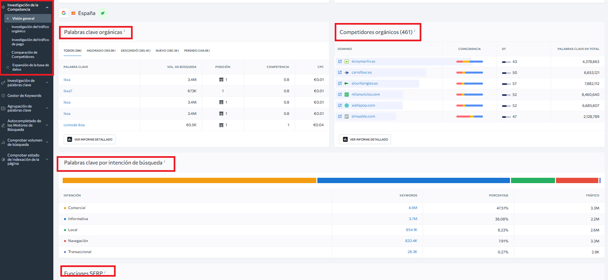
Task: Click the elmueble.com favicon
Action: [x=347, y=117]
